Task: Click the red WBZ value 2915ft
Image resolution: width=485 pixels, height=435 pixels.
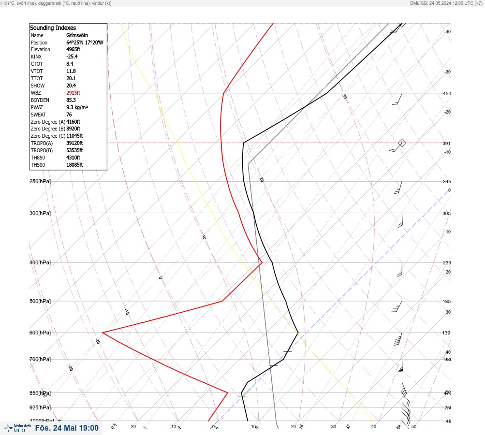Action: [73, 93]
